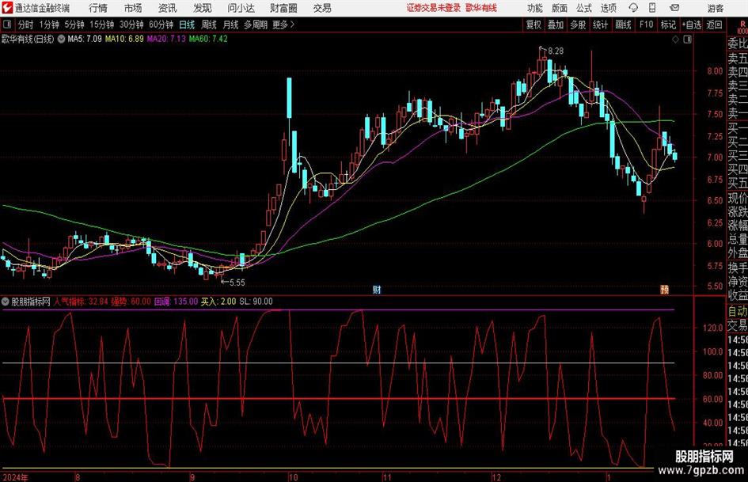Select the 日线 daily period tab
The height and width of the screenshot is (482, 748).
coord(187,25)
